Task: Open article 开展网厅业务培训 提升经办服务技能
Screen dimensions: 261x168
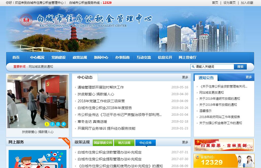Action: click(106, 128)
